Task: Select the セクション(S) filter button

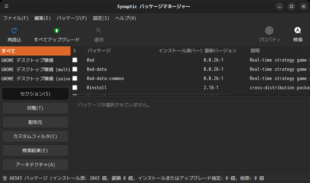Action: [35, 94]
